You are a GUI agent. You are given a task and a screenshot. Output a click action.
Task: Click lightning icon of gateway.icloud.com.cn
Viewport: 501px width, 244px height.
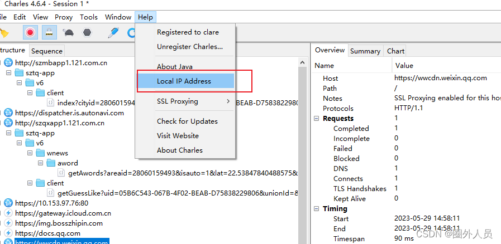click(x=8, y=213)
